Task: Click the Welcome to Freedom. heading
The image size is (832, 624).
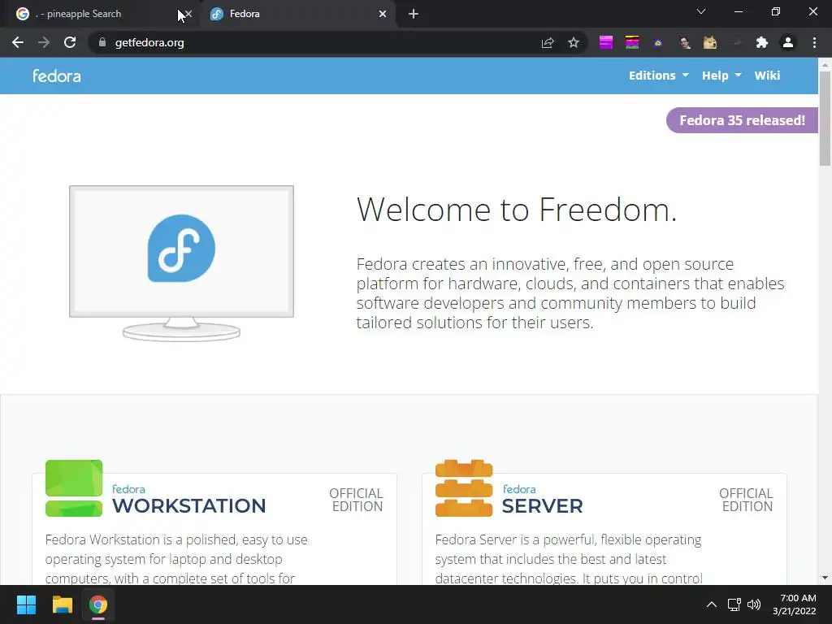Action: coord(517,210)
